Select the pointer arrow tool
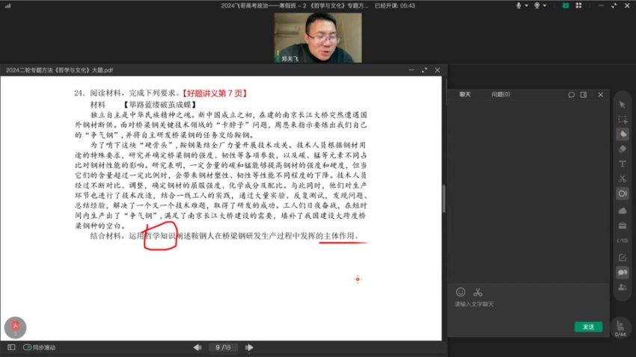 point(623,105)
